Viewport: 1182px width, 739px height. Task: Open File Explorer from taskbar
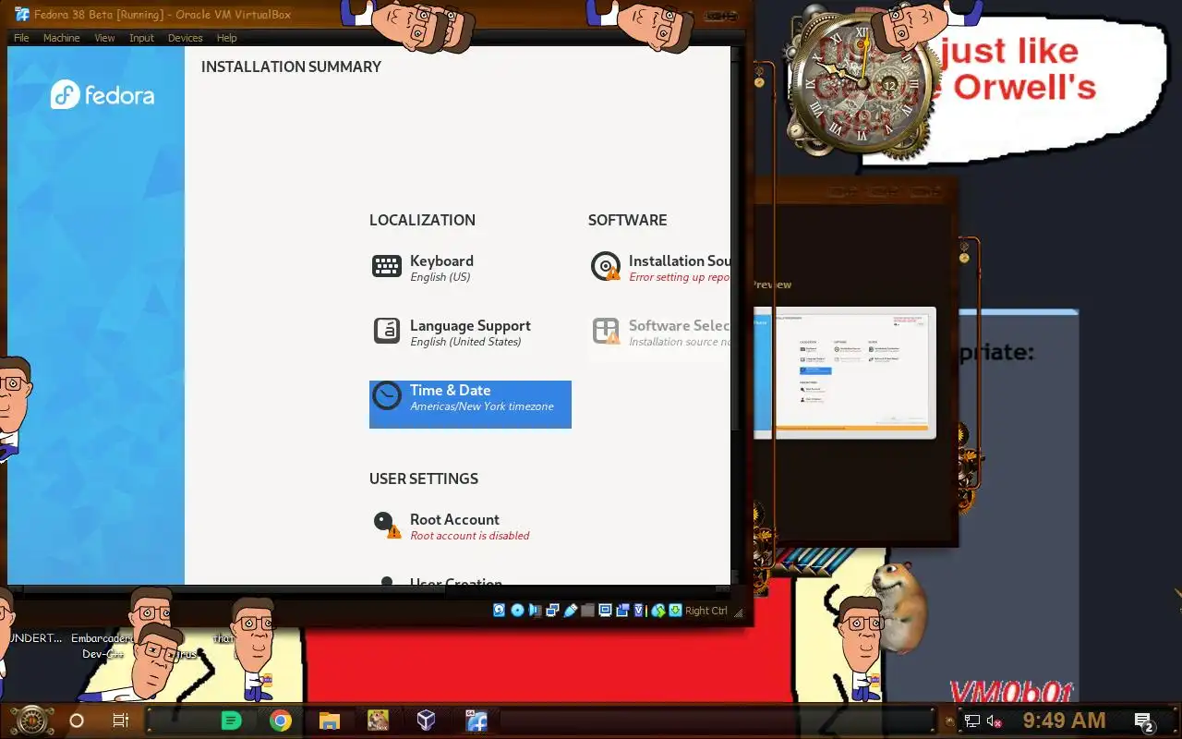[x=330, y=721]
